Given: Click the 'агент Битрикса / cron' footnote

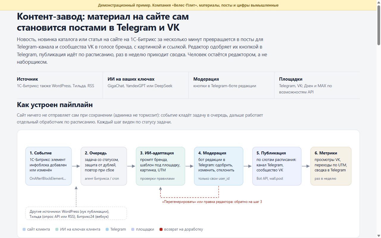Looking at the screenshot, I should coord(102,178).
